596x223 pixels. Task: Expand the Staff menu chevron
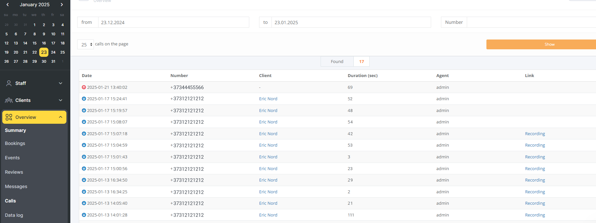(61, 83)
